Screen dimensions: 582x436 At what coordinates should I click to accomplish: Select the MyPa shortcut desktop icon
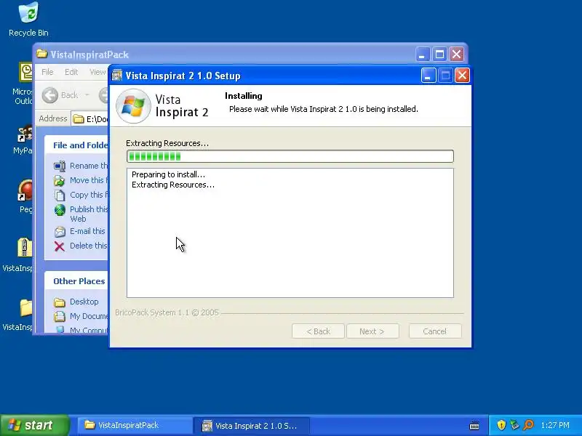[25, 134]
